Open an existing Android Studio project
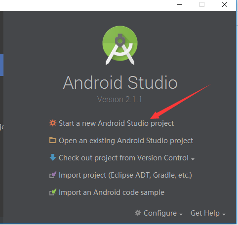Image resolution: width=238 pixels, height=225 pixels. click(x=126, y=141)
